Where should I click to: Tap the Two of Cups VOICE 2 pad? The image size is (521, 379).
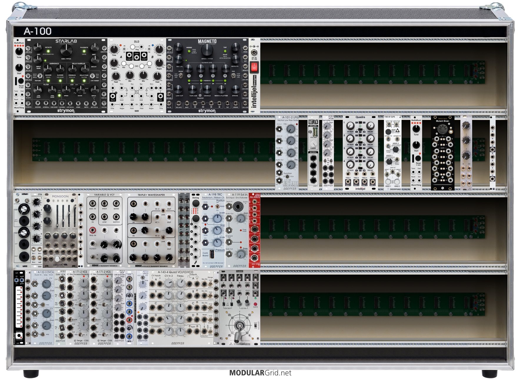[x=397, y=181]
